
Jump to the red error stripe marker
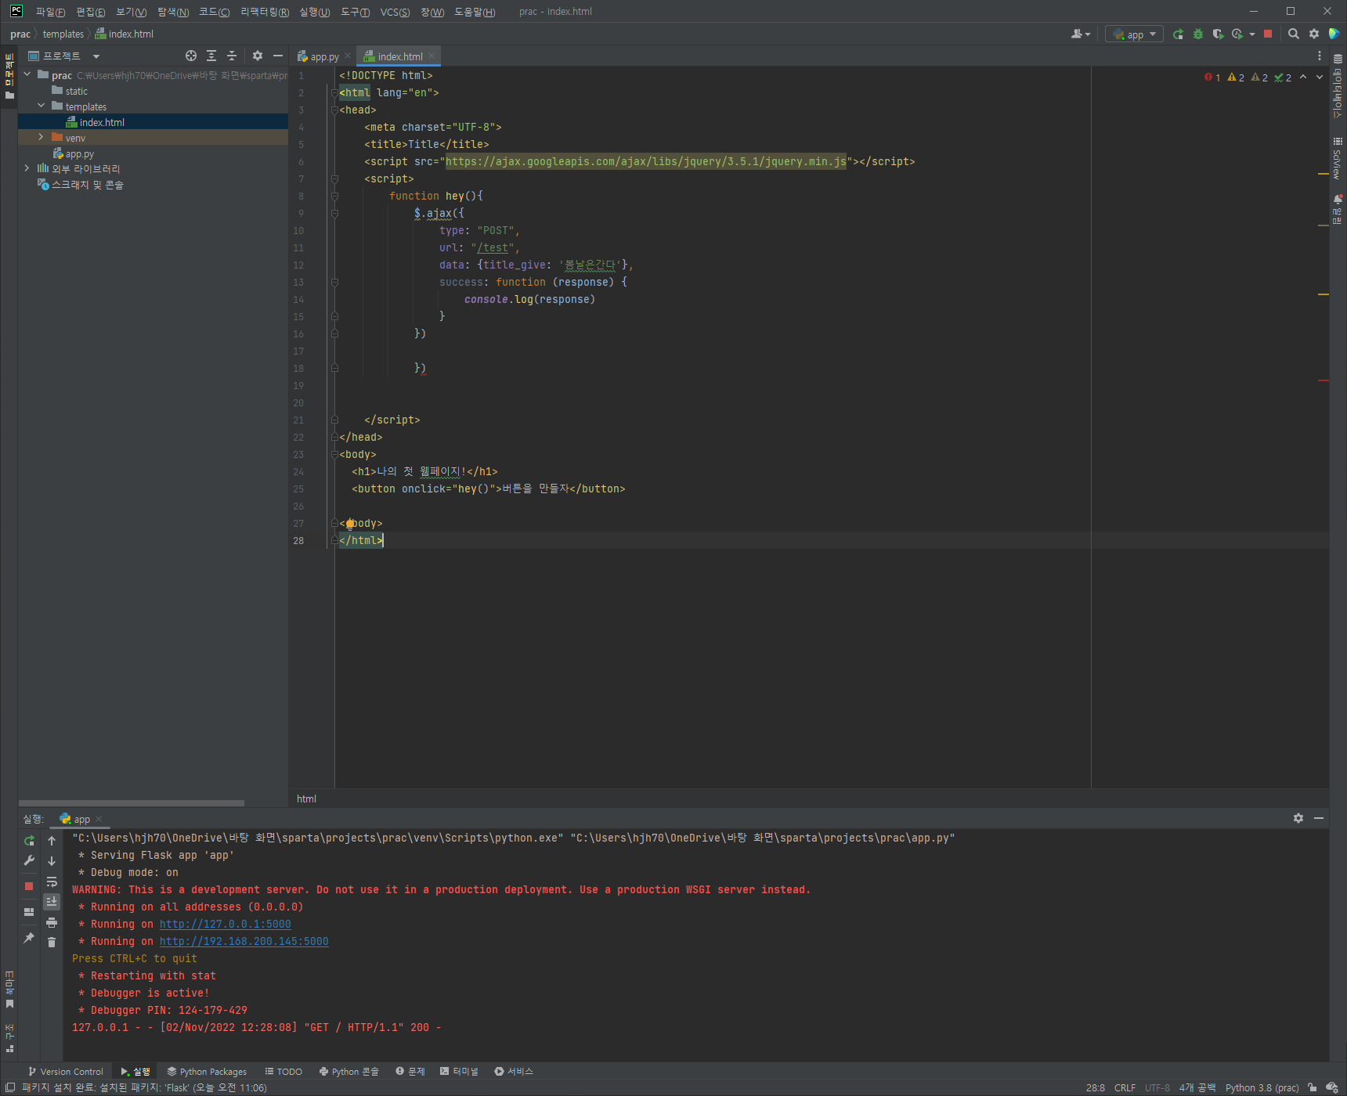1324,380
